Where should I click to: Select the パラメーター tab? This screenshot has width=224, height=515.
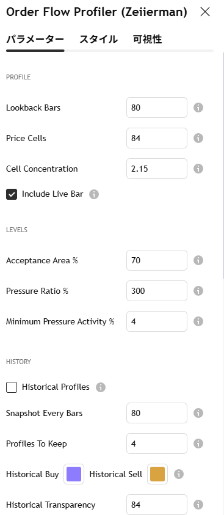tap(35, 40)
